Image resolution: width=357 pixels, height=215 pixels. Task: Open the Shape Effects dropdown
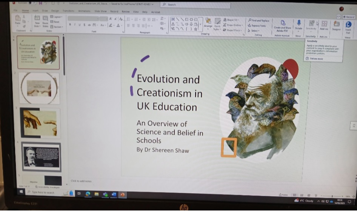[x=233, y=30]
